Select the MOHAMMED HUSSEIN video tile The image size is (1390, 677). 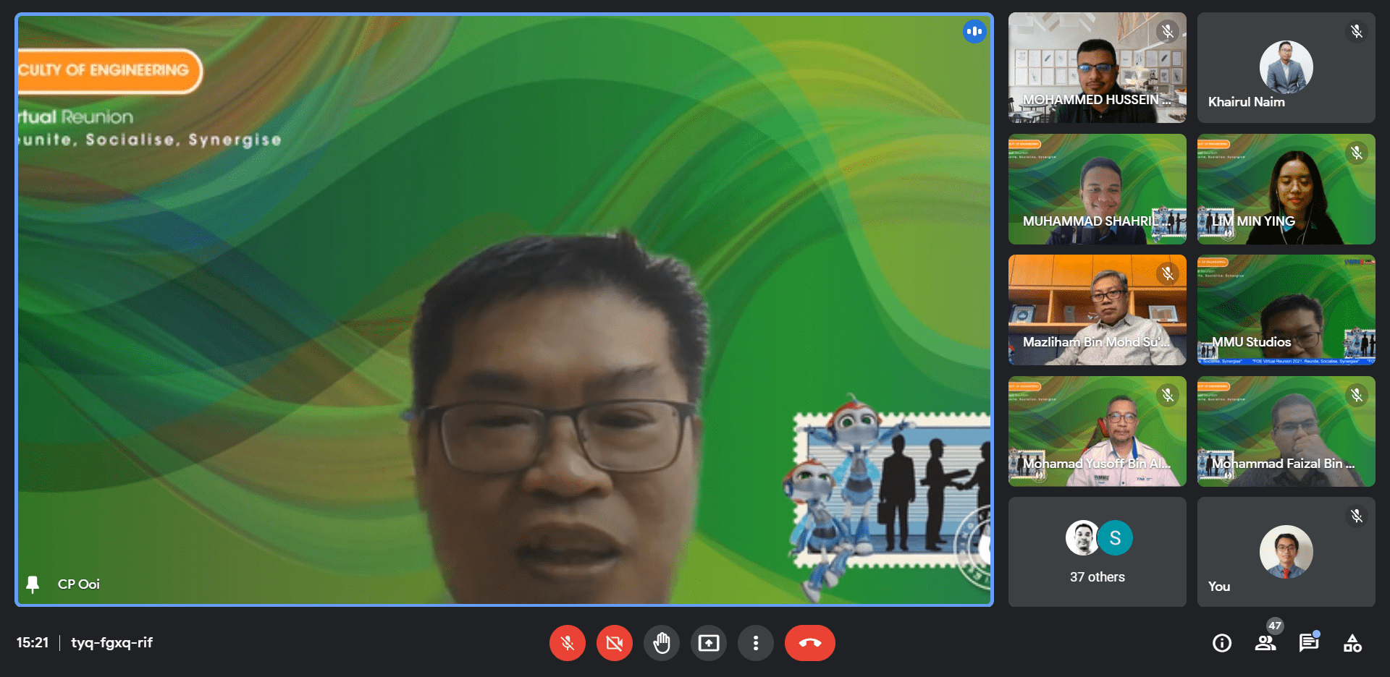click(x=1098, y=67)
